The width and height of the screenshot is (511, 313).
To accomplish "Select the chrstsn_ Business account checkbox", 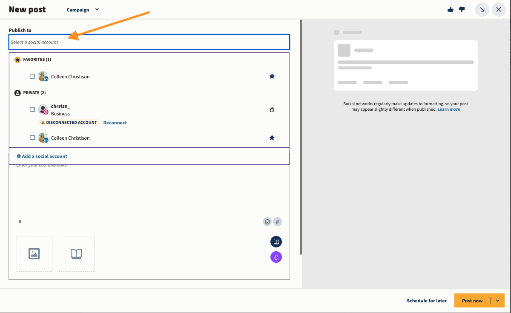I will tap(32, 110).
